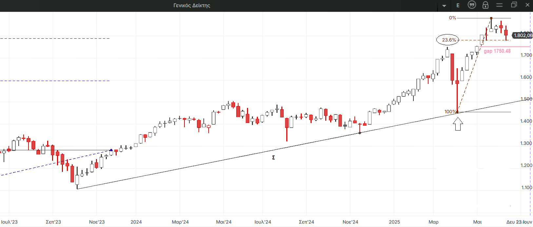
Task: Click the 1.200 price axis label
Action: click(526, 165)
